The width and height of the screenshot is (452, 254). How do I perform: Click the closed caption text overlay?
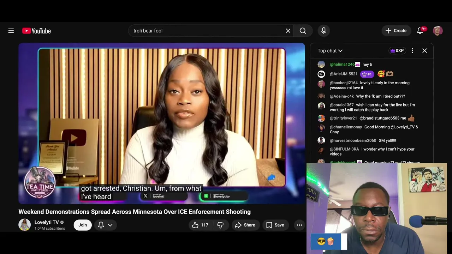pyautogui.click(x=141, y=193)
